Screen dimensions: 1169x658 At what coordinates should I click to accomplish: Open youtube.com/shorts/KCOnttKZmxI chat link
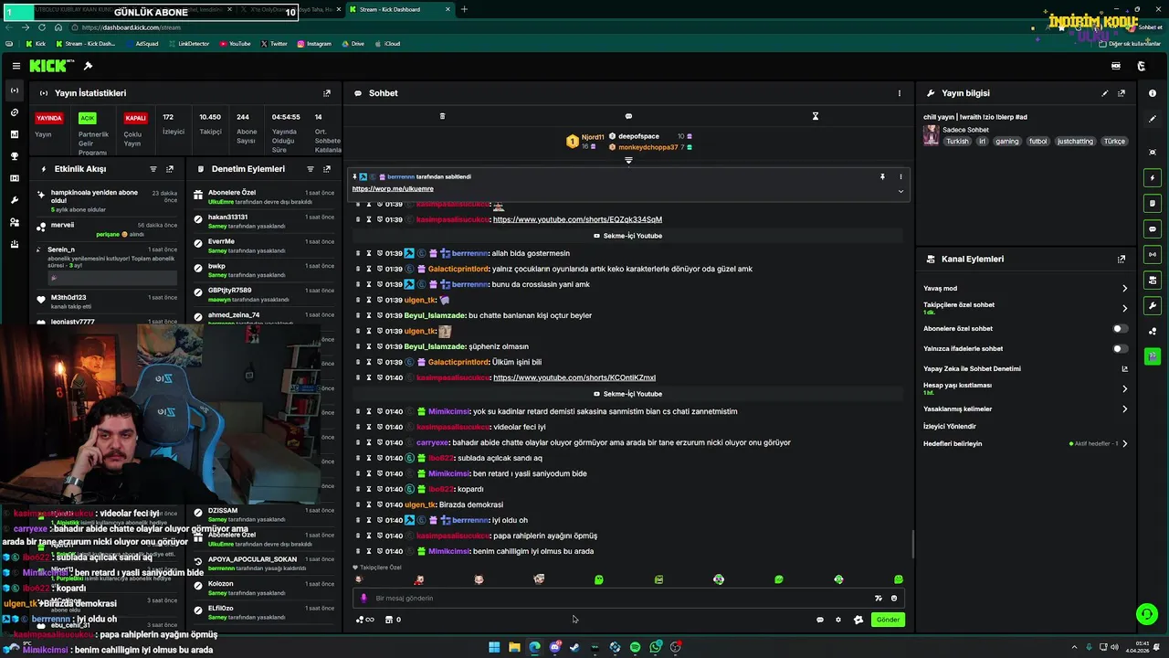(574, 377)
